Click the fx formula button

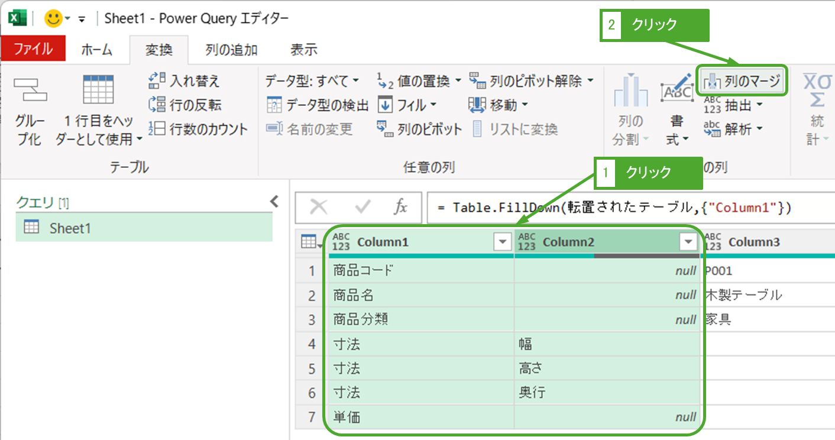point(400,207)
